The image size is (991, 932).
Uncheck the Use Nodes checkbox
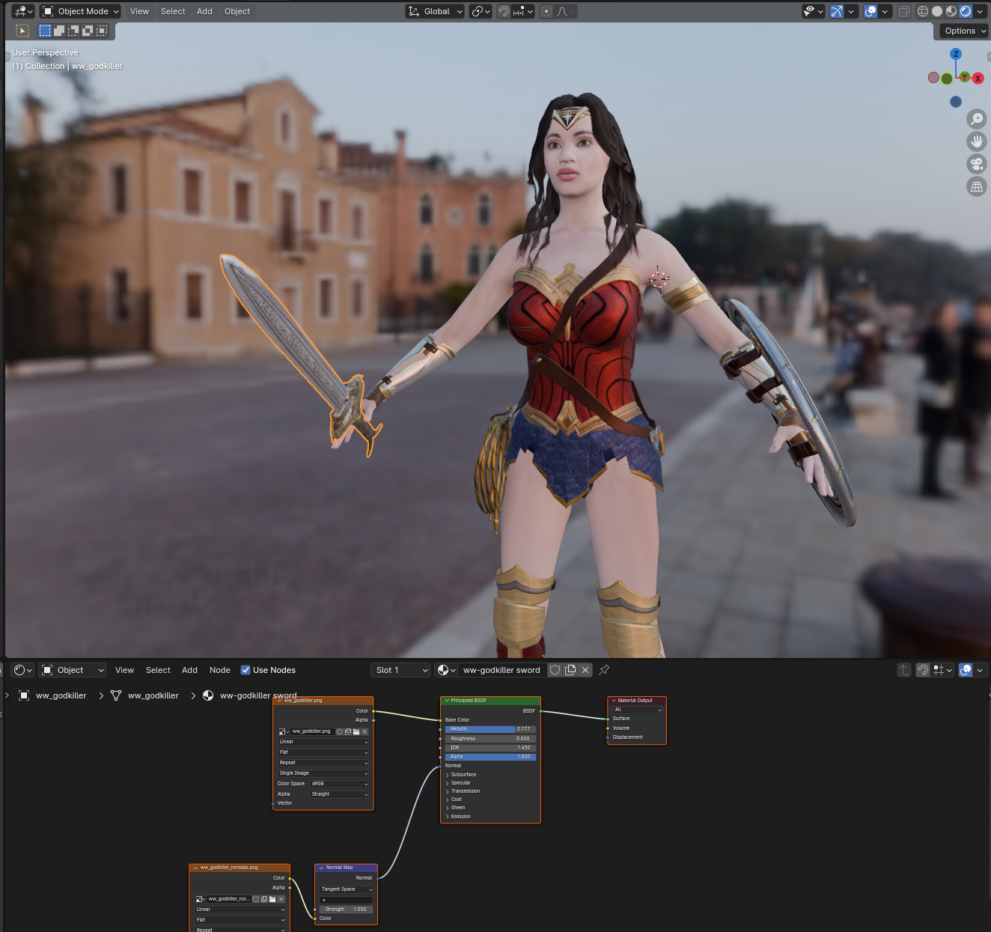pos(246,670)
